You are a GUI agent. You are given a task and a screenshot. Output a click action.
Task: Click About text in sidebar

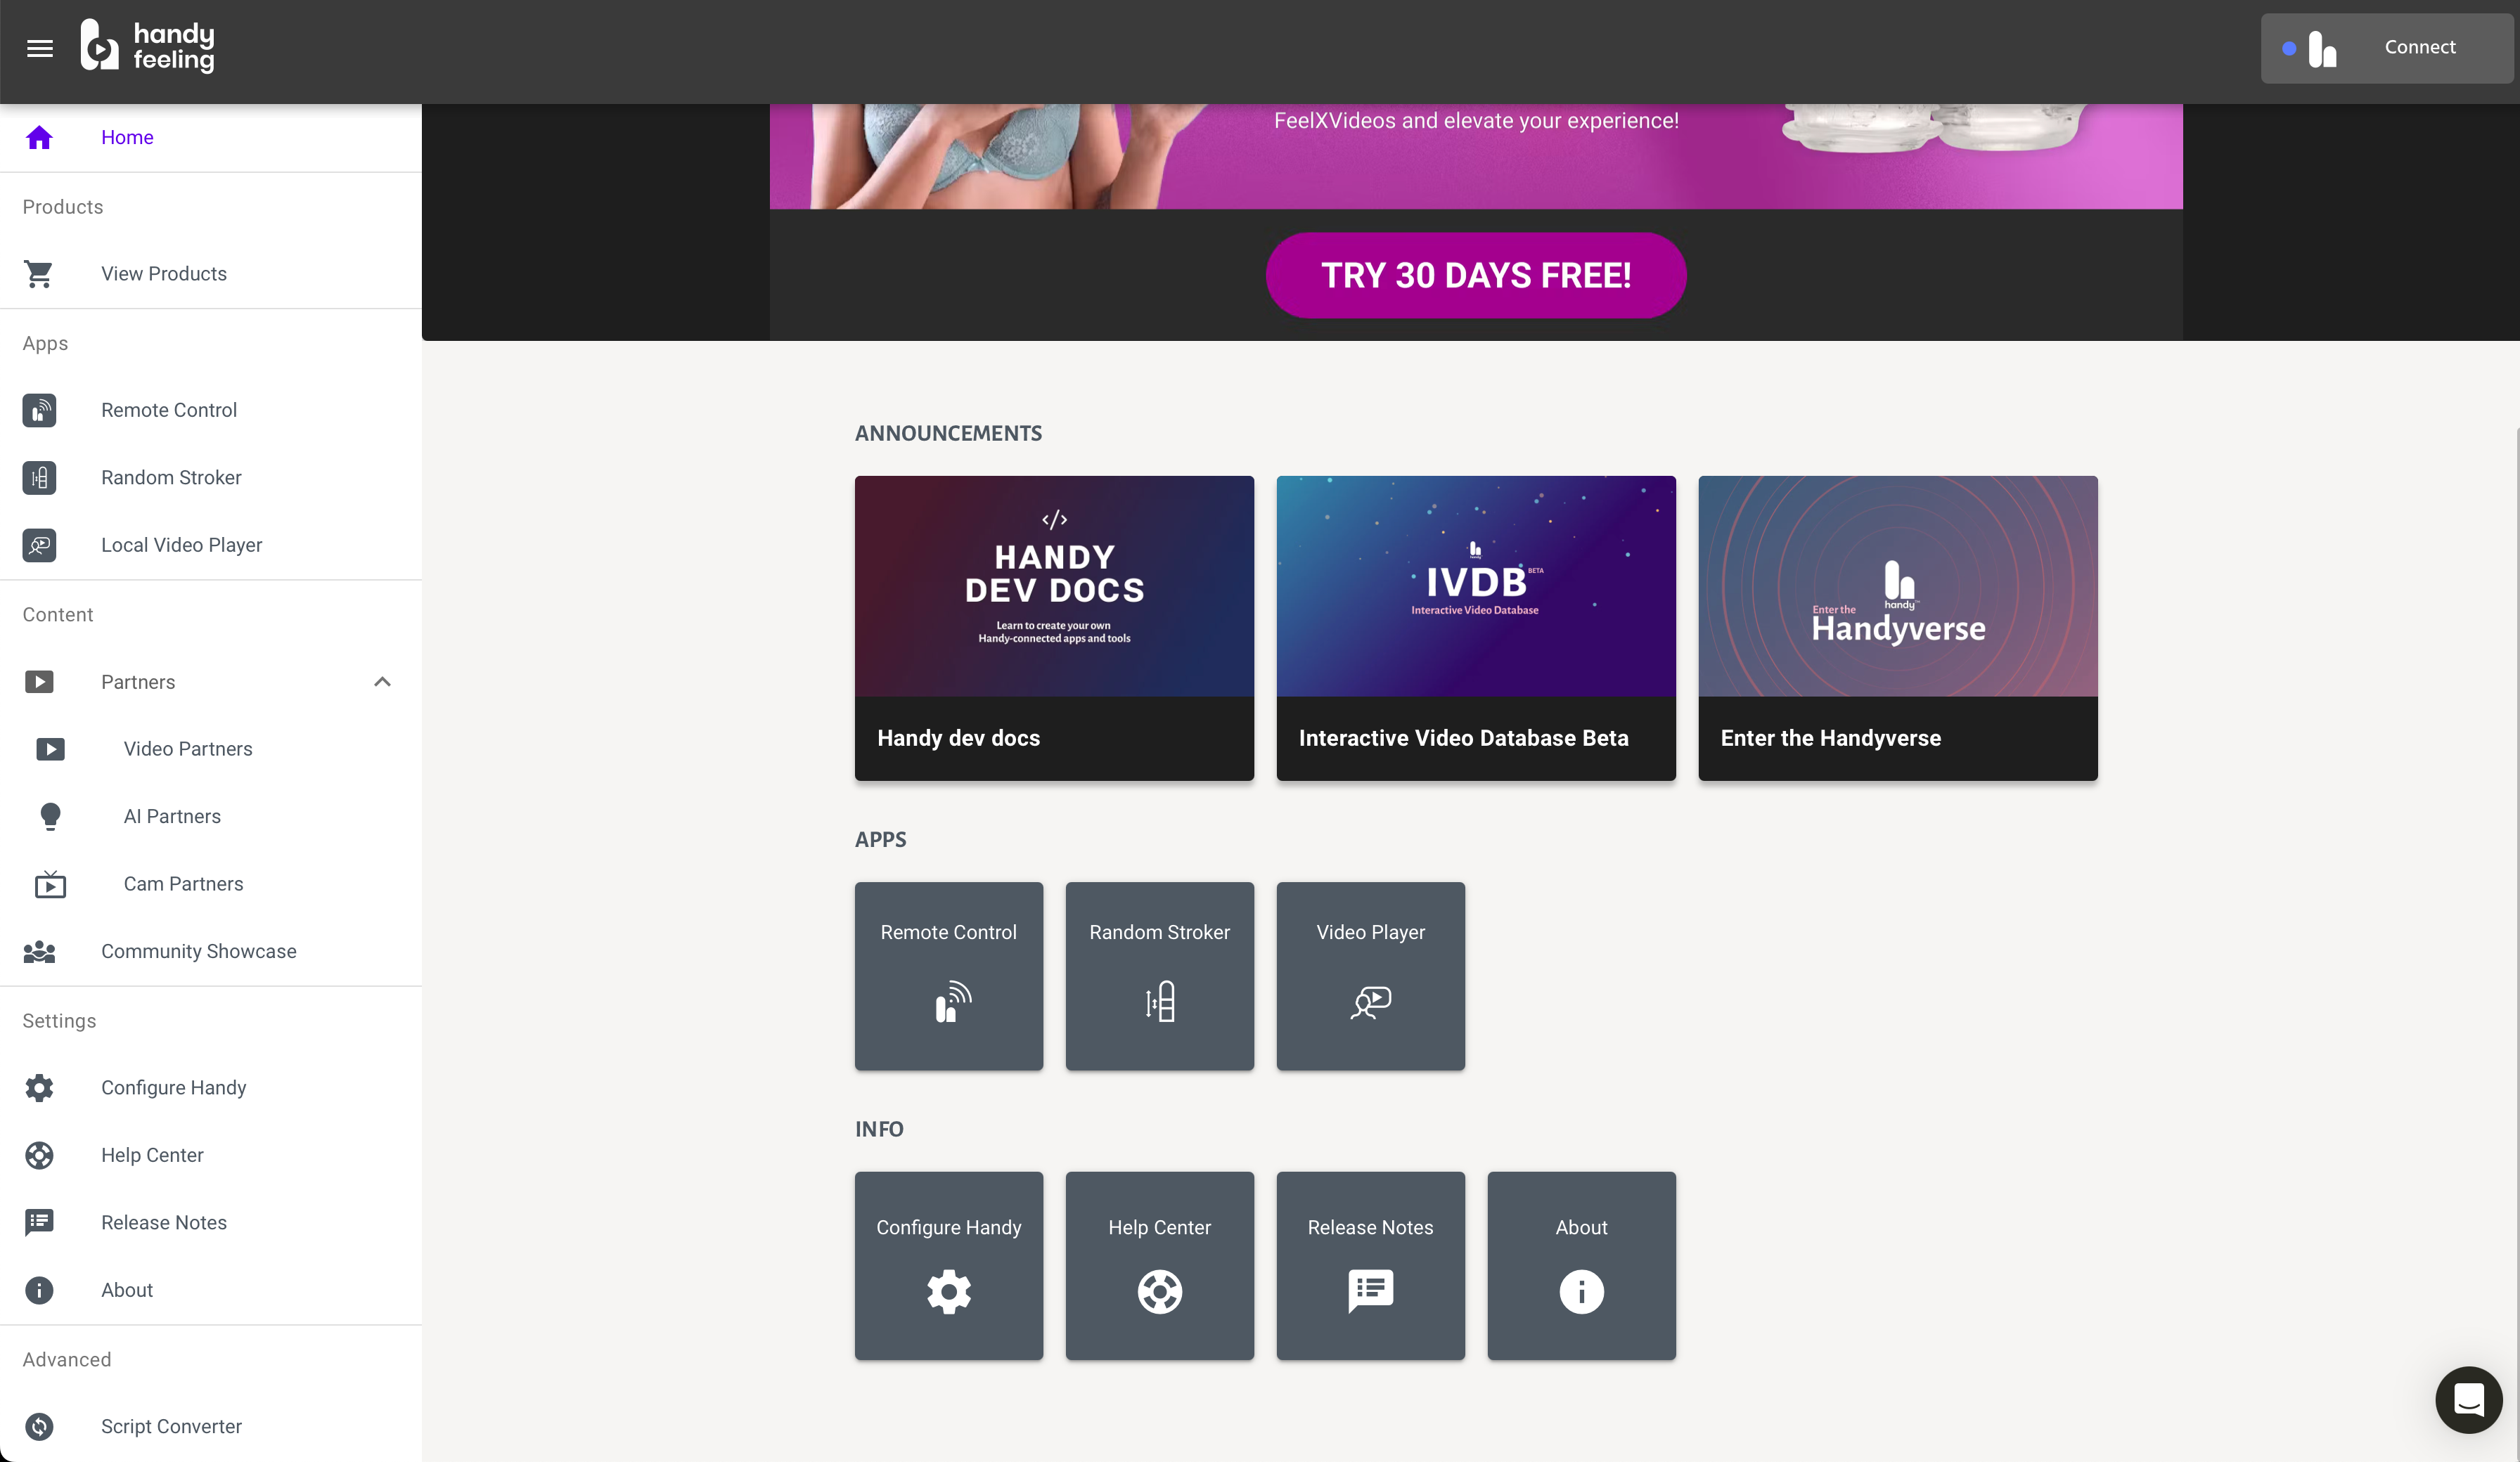[127, 1290]
